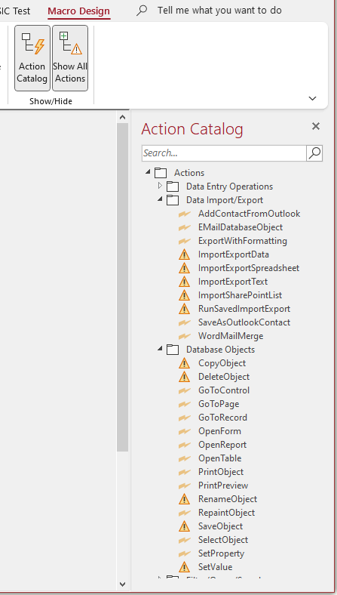Viewport: 337px width, 595px height.
Task: Open the Macro Design ribbon tab
Action: coord(79,11)
